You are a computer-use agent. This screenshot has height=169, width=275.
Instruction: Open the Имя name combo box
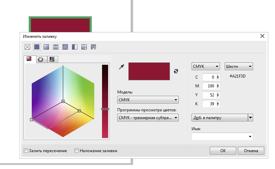coord(222,136)
